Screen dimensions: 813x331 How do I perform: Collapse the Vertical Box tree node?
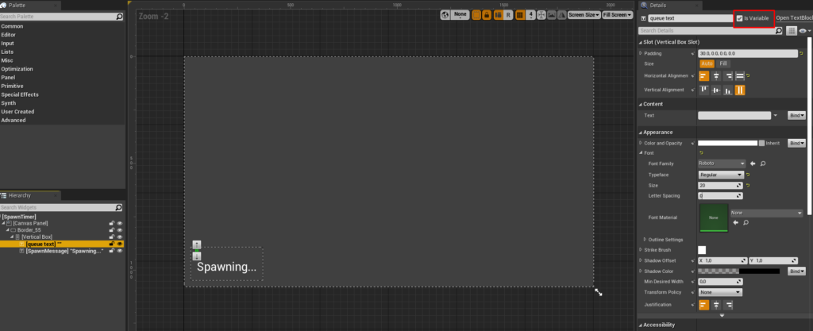pos(11,237)
